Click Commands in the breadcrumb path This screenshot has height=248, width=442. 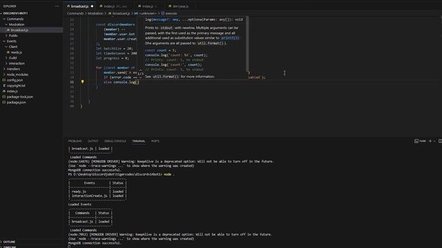click(x=75, y=13)
